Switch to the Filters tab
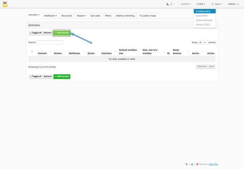Image resolution: width=244 pixels, height=169 pixels. tap(108, 16)
